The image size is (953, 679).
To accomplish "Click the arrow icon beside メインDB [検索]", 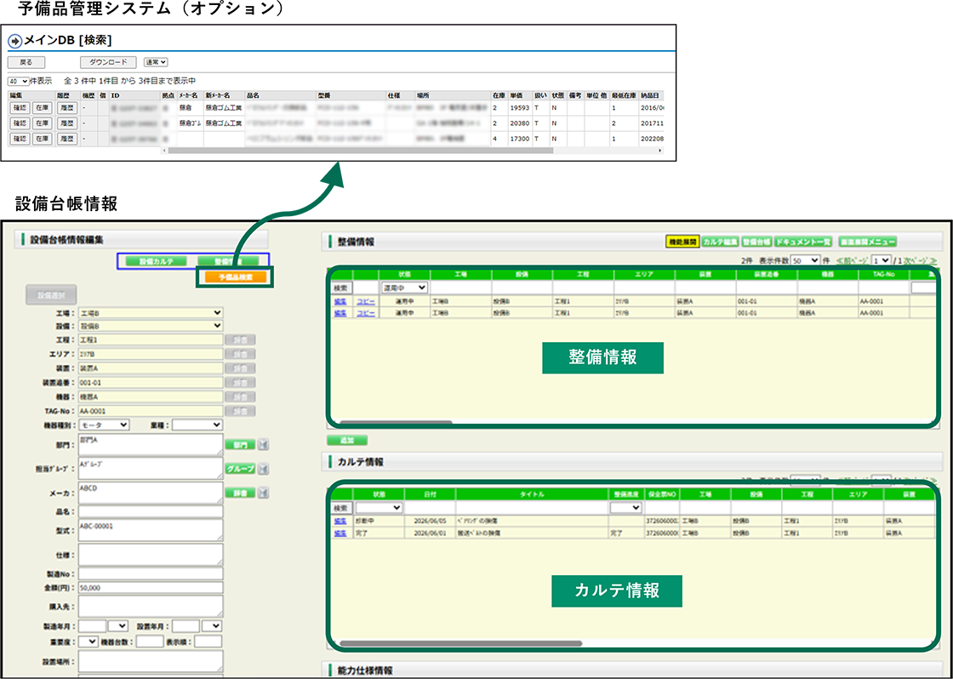I will click(x=15, y=41).
